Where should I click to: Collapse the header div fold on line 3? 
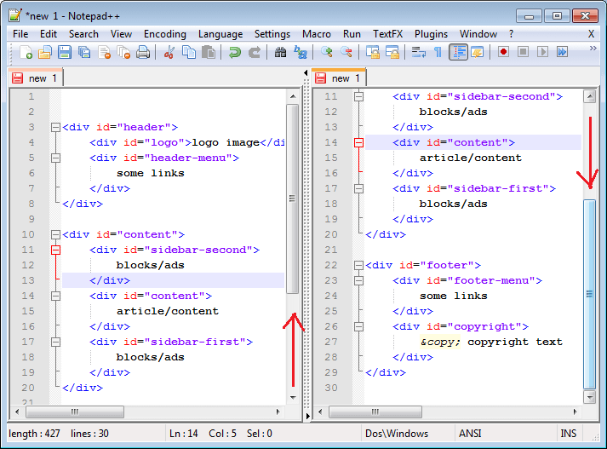(55, 127)
